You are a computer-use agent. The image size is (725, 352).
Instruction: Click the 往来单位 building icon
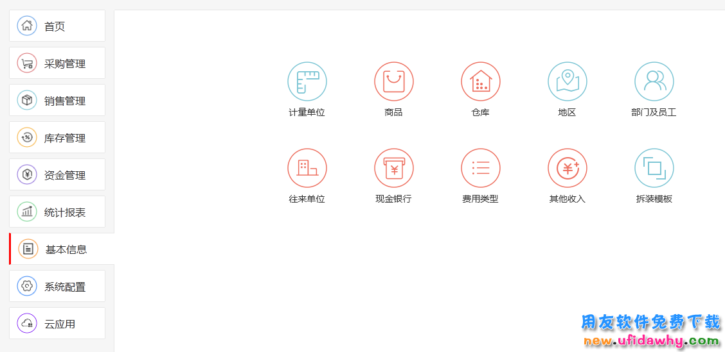(x=307, y=168)
